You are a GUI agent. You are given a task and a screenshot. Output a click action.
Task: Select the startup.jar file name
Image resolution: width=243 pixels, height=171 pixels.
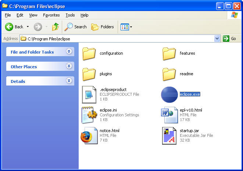pyautogui.click(x=189, y=131)
